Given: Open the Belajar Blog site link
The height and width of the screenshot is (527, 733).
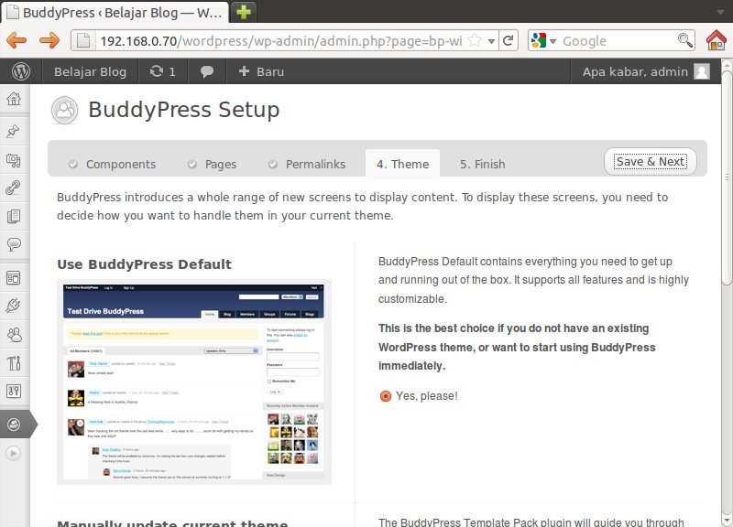Looking at the screenshot, I should pyautogui.click(x=90, y=71).
